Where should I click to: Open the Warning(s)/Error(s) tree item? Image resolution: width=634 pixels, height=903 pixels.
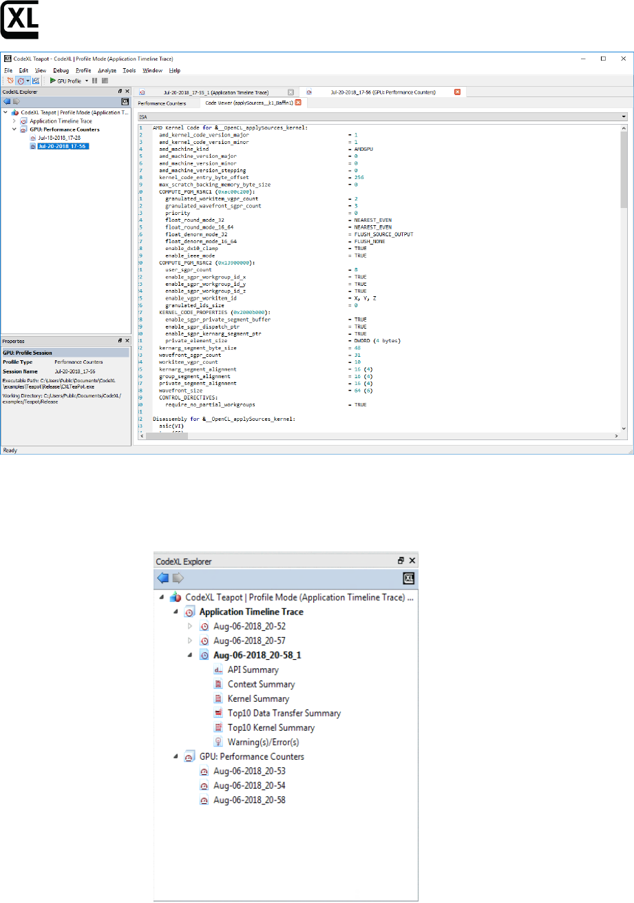264,742
